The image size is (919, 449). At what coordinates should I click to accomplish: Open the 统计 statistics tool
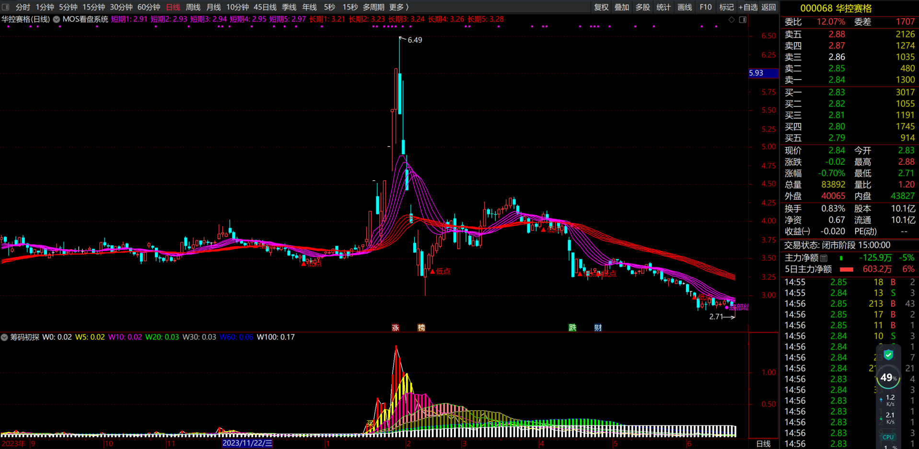pyautogui.click(x=663, y=7)
